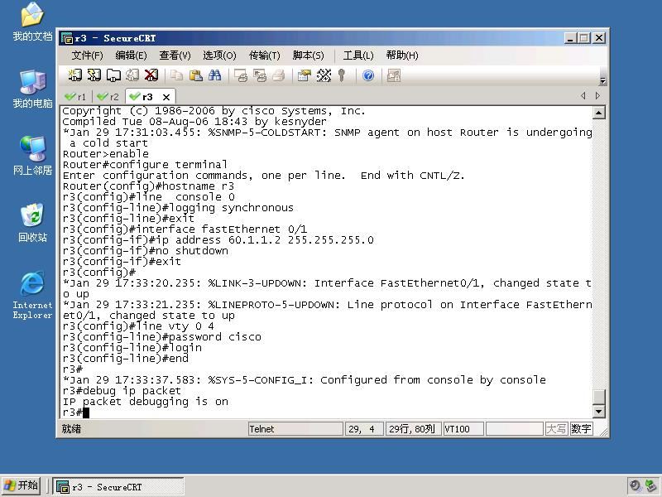Click the blue Help question mark icon
This screenshot has height=497, width=662.
(x=368, y=75)
